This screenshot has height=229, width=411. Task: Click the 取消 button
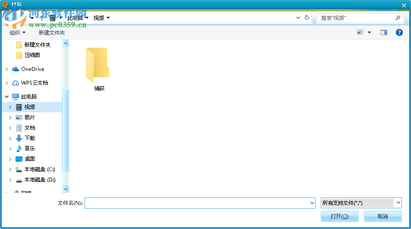(x=383, y=216)
